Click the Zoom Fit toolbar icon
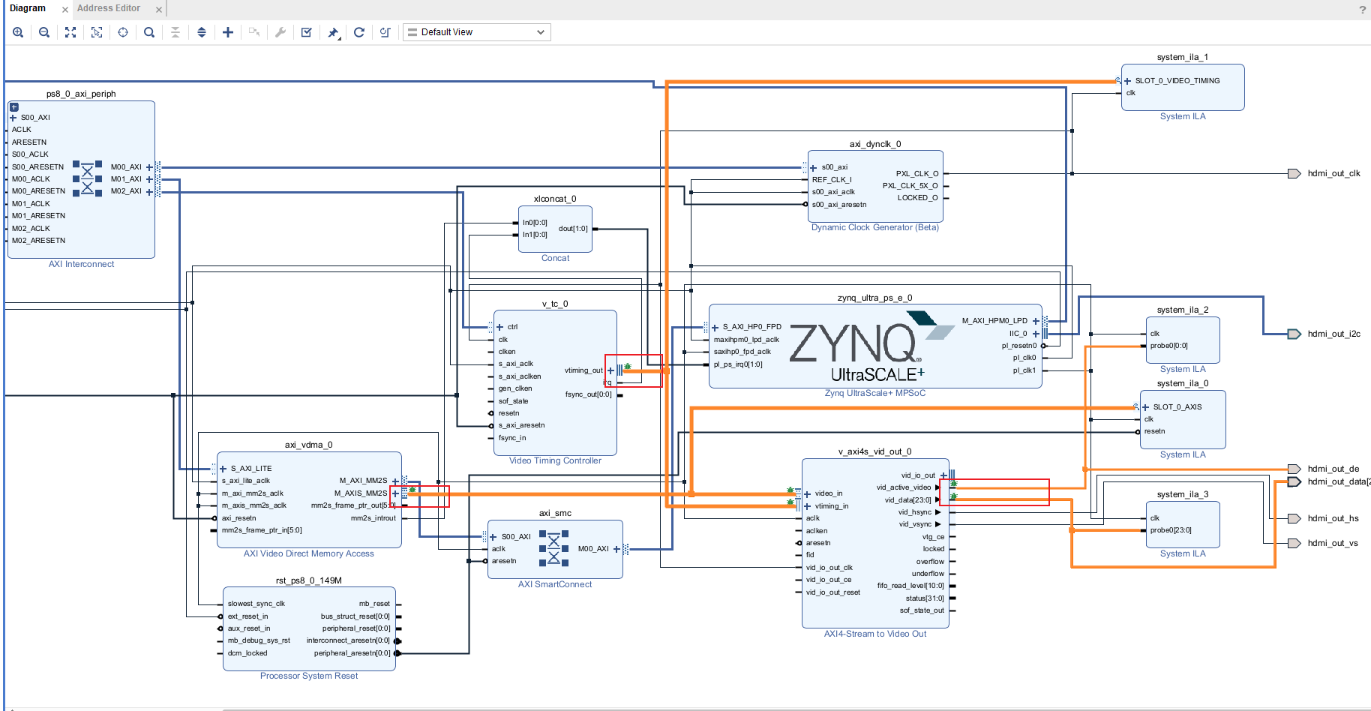Image resolution: width=1371 pixels, height=711 pixels. 70,32
